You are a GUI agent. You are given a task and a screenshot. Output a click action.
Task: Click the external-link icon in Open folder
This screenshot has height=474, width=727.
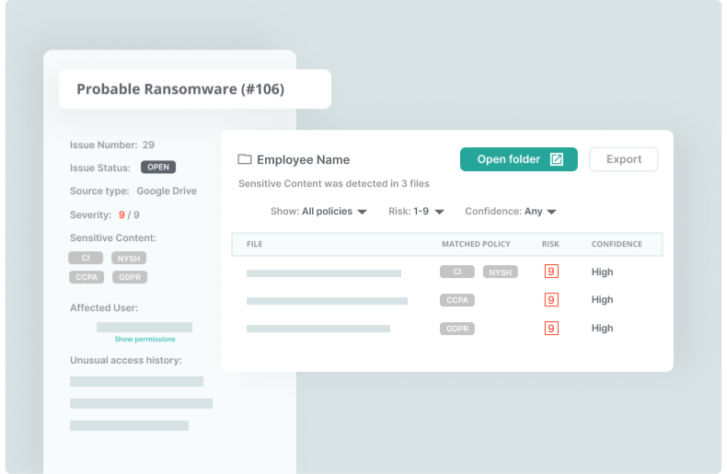point(556,159)
